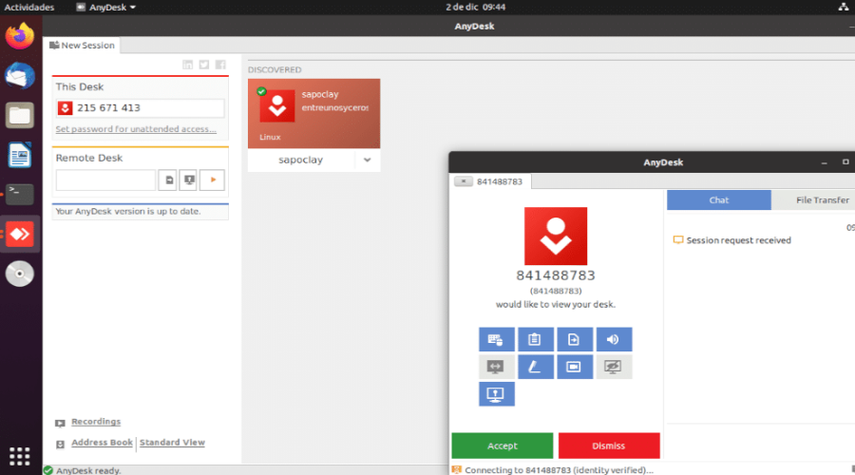Screen dimensions: 855x475
Task: Minimize the AnyDesk request window
Action: pyautogui.click(x=825, y=162)
